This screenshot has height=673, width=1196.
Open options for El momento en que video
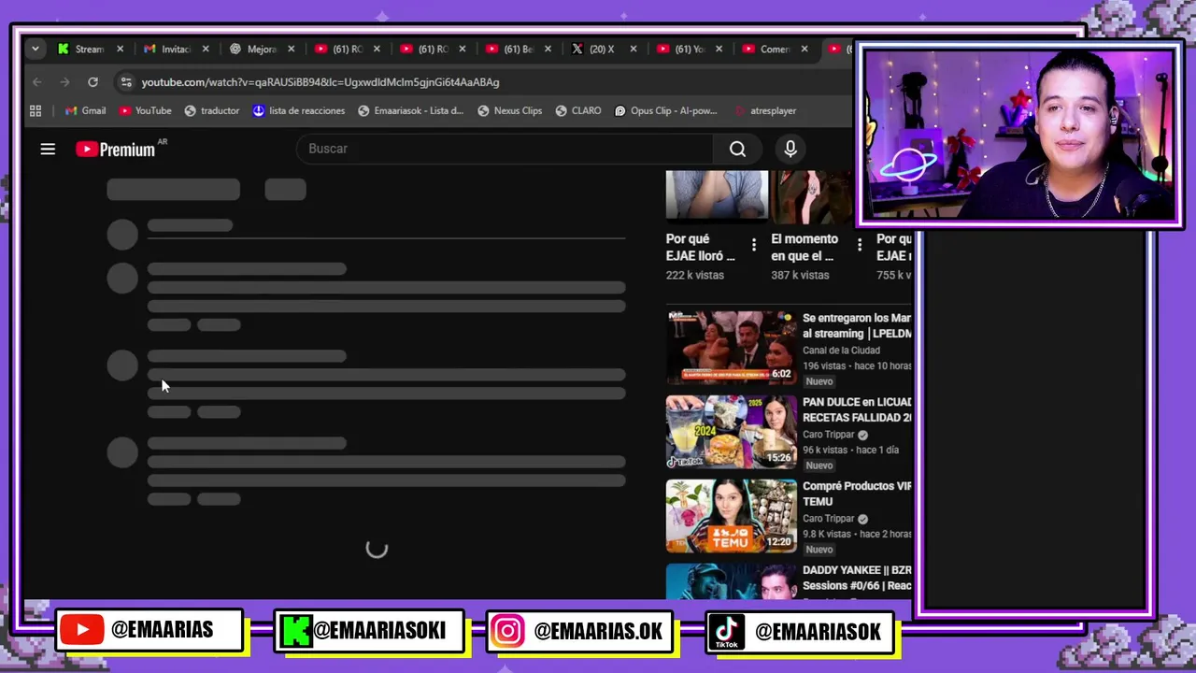(x=860, y=246)
